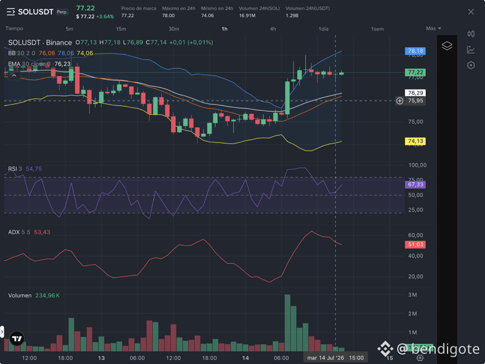Click the BB 20 2 0 indicator legend
Image resolution: width=485 pixels, height=364 pixels.
(21, 53)
